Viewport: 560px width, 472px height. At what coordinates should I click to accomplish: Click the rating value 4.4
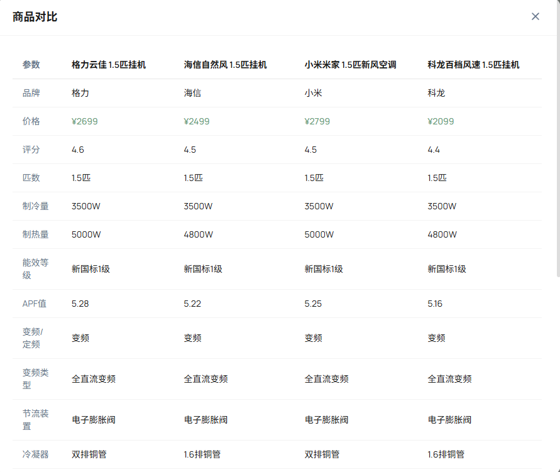pyautogui.click(x=434, y=150)
